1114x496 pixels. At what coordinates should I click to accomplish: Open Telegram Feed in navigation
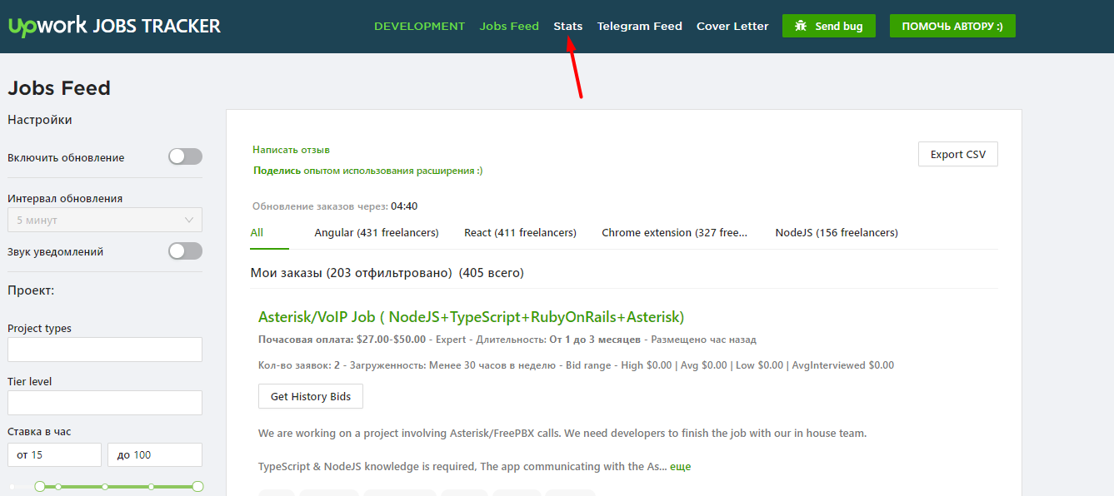point(640,26)
